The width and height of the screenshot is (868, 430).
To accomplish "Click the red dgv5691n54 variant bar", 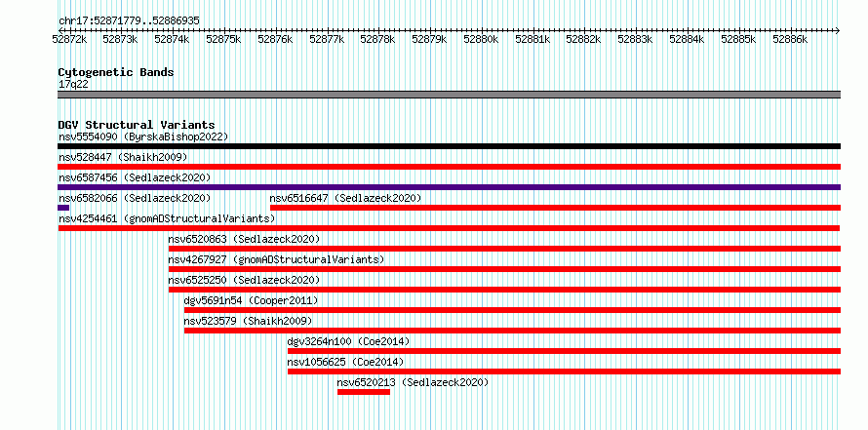I will (513, 310).
